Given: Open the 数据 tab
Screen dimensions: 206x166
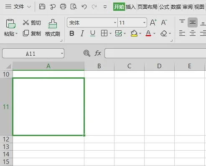Looking at the screenshot, I should (176, 7).
